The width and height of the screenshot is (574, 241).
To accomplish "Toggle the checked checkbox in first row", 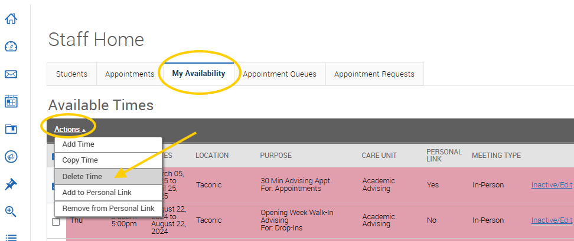I will 52,186.
